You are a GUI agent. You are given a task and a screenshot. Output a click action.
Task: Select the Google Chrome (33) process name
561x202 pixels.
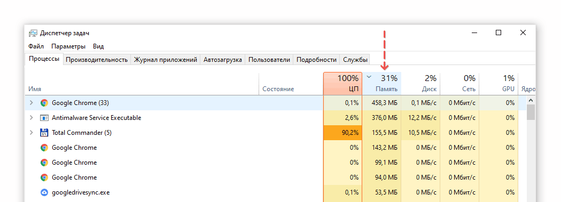(80, 103)
